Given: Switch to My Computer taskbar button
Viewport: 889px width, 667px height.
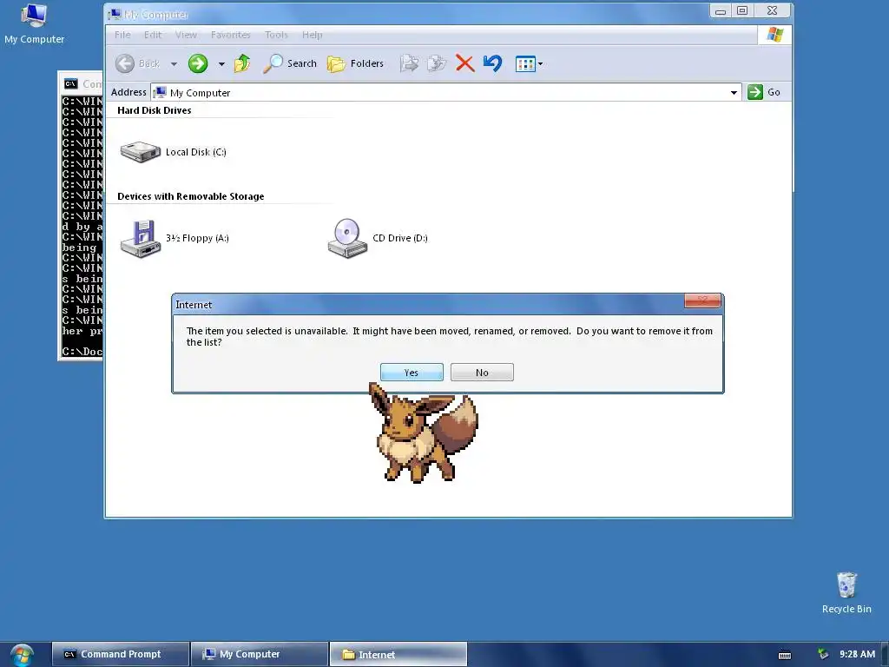Looking at the screenshot, I should pos(259,654).
